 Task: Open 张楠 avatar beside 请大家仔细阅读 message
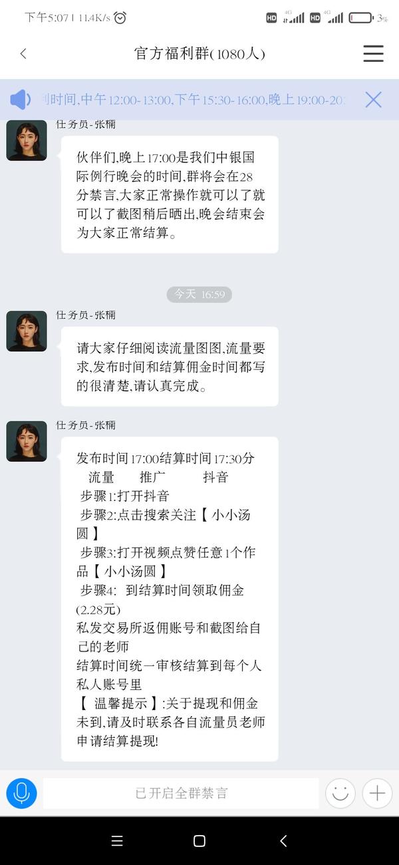pyautogui.click(x=27, y=331)
